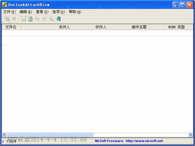Click the copy items toolbar icon
The width and height of the screenshot is (195, 146).
pyautogui.click(x=37, y=19)
